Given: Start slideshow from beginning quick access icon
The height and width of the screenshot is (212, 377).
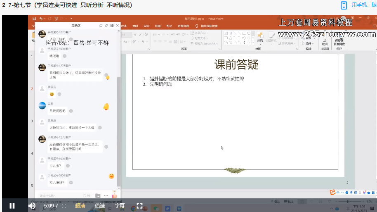Looking at the screenshot, I should pos(56,19).
